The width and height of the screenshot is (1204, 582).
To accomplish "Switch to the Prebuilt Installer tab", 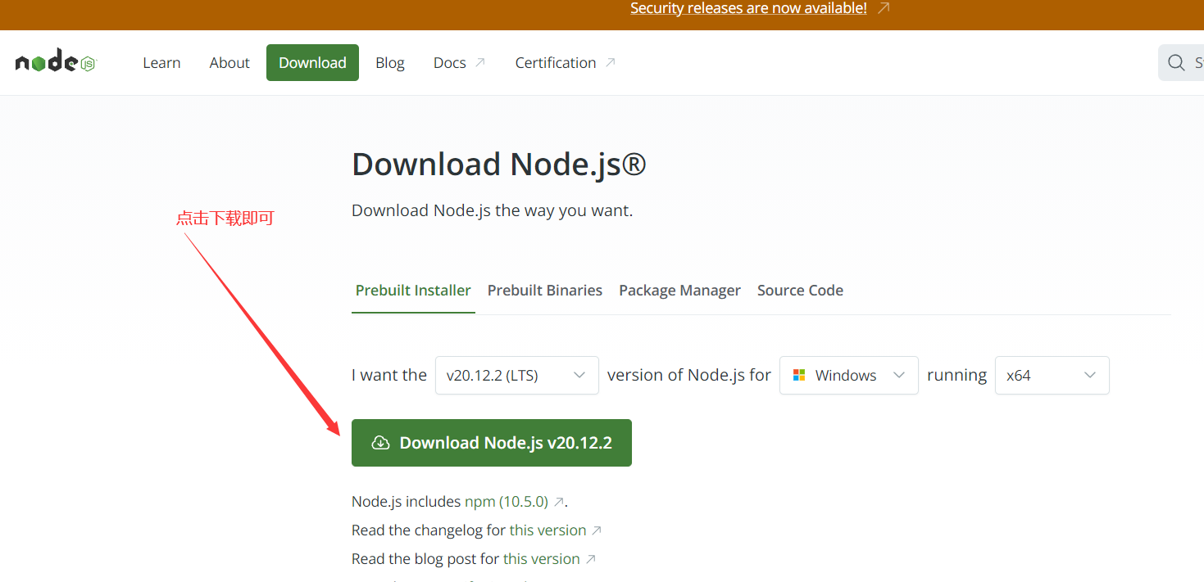I will 413,291.
